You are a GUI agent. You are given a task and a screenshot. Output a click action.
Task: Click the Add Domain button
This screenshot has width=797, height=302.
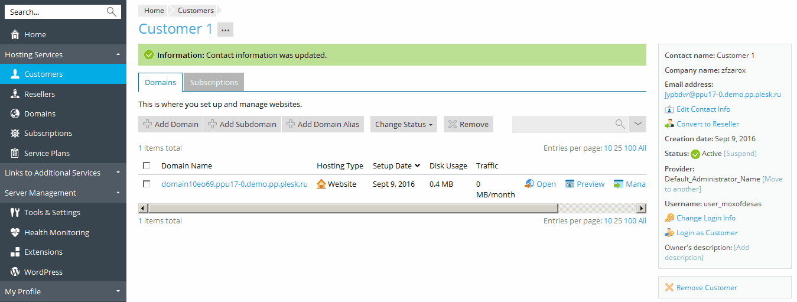tap(171, 124)
